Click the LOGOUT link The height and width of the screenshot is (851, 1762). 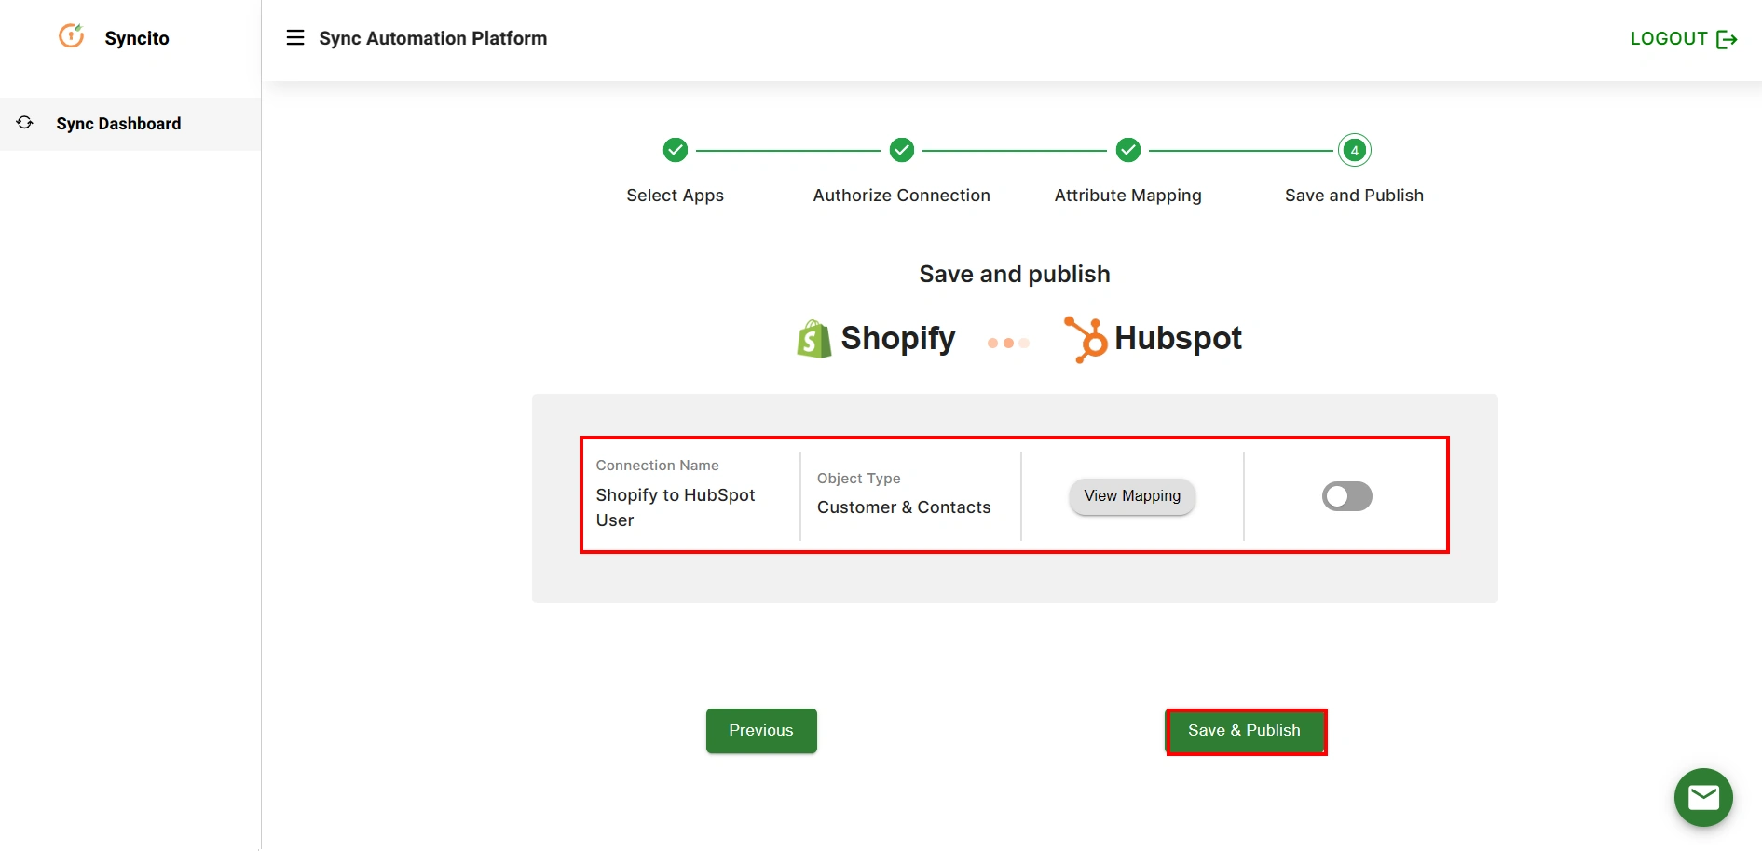coord(1667,38)
